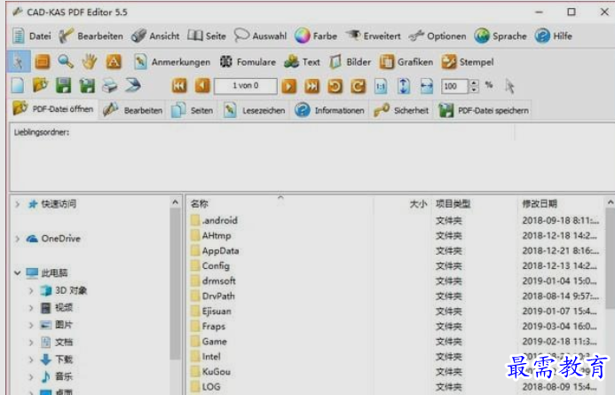Open the Bearbeiten menu in menu bar
This screenshot has height=395, width=615.
pos(91,36)
